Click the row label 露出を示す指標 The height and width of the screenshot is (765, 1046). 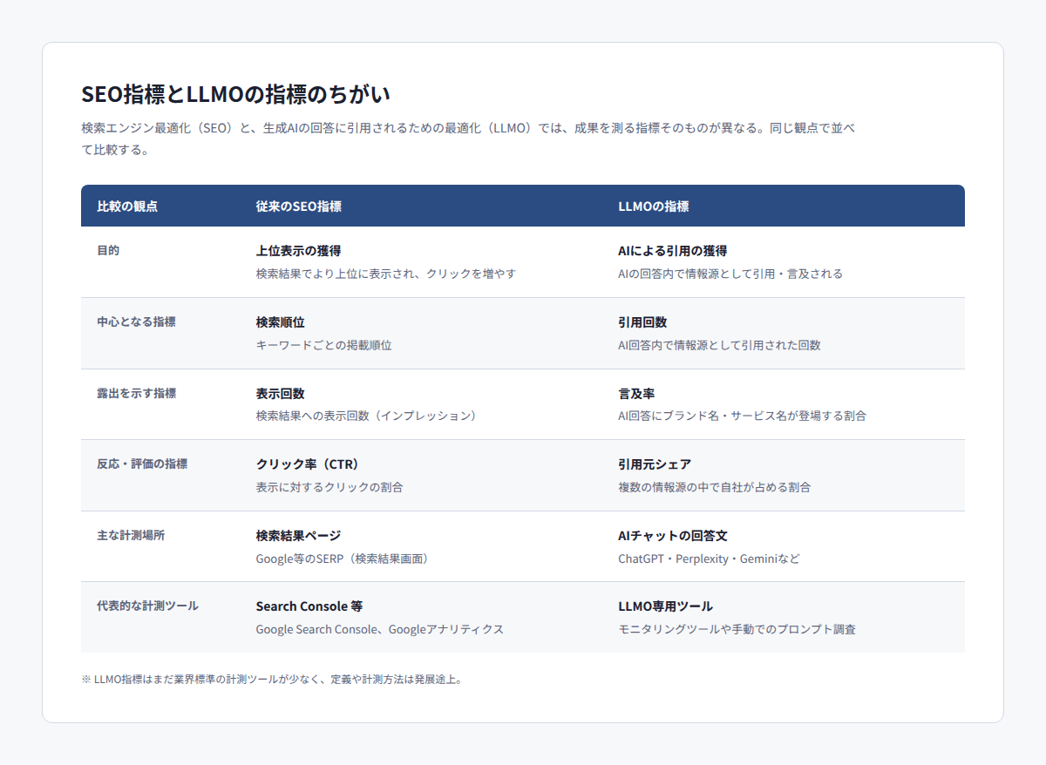point(136,393)
